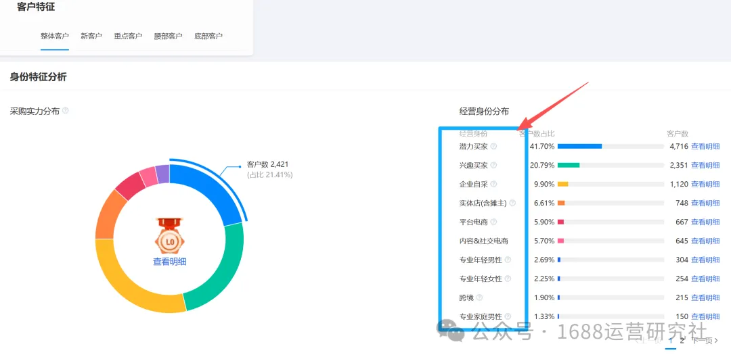Go to page 2 of the identity list

click(x=682, y=341)
